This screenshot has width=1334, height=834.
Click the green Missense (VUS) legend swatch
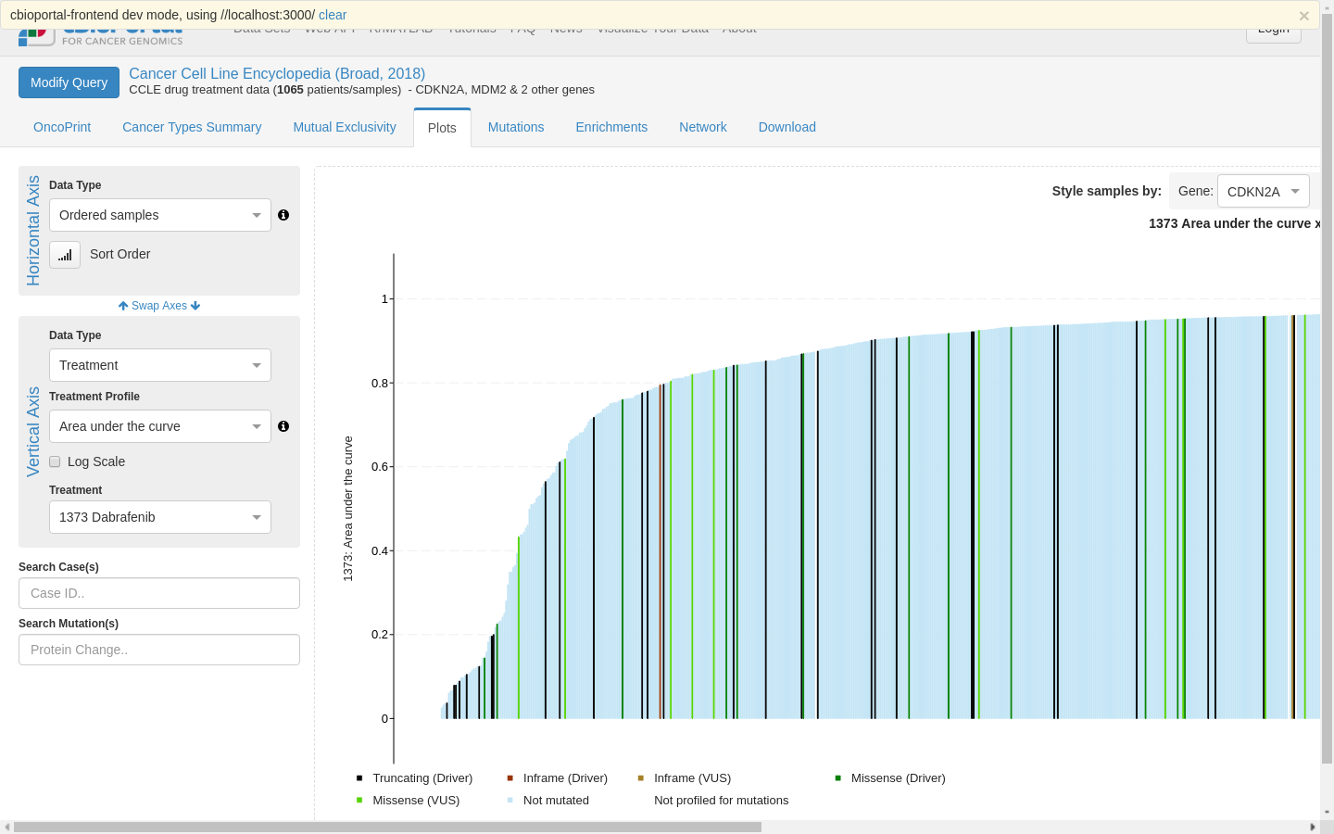point(359,800)
